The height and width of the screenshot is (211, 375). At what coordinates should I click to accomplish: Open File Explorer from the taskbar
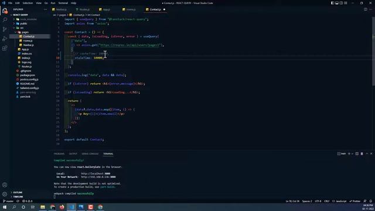pyautogui.click(x=43, y=207)
